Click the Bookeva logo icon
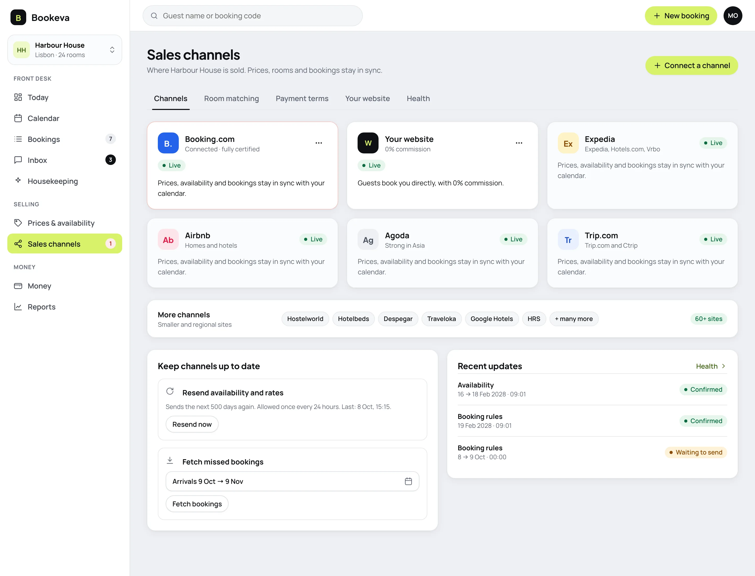The image size is (755, 576). click(18, 18)
